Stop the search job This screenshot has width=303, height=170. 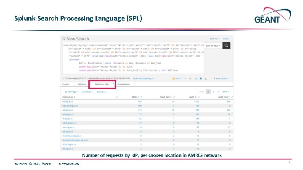coord(190,78)
